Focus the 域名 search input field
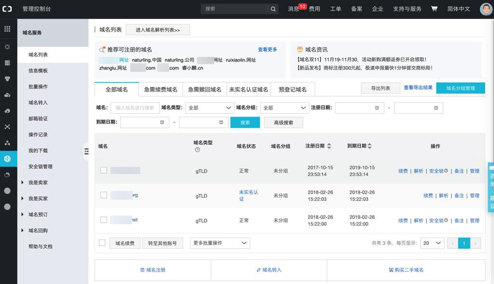Screen dimensions: 494x284 (135, 108)
